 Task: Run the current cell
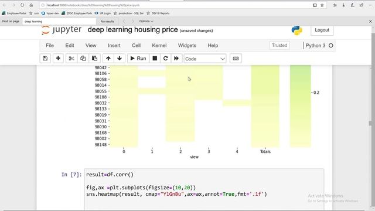tap(138, 59)
